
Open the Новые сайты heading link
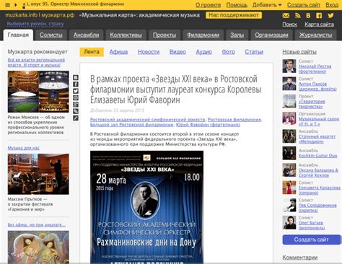coord(299,52)
